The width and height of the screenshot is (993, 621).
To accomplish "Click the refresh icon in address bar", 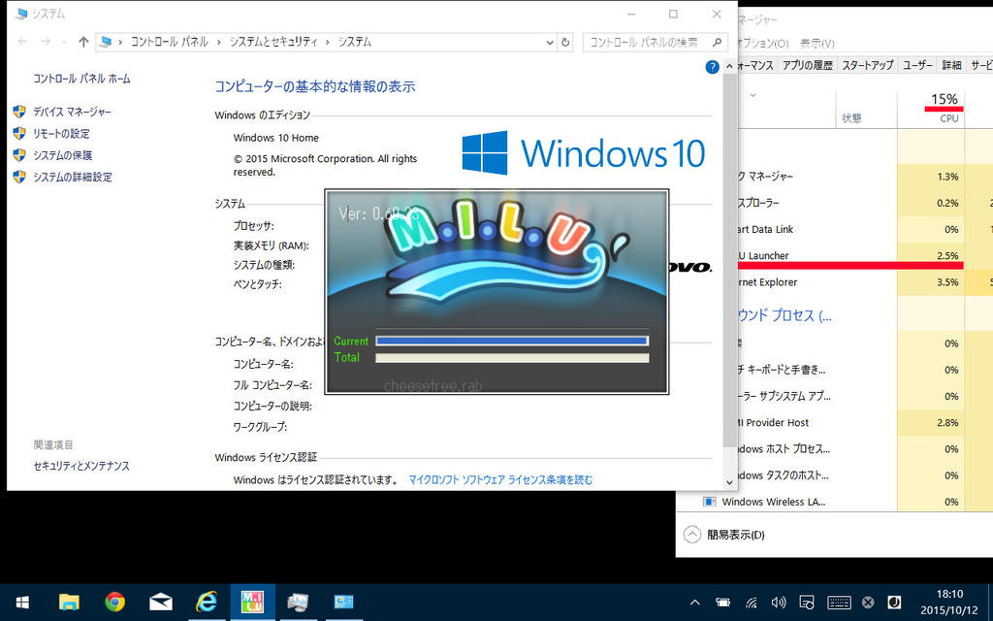I will click(x=565, y=42).
